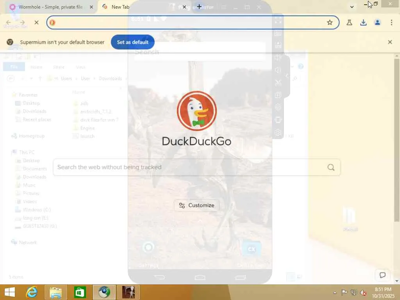Go back with the browser back arrow
Viewport: 400px width, 300px height.
pos(9,22)
